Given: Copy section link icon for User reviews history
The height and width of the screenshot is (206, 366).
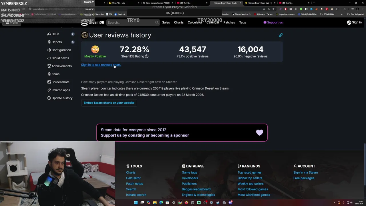Looking at the screenshot, I should pos(281,35).
